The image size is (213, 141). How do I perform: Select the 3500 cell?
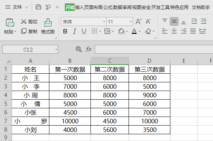click(150, 130)
